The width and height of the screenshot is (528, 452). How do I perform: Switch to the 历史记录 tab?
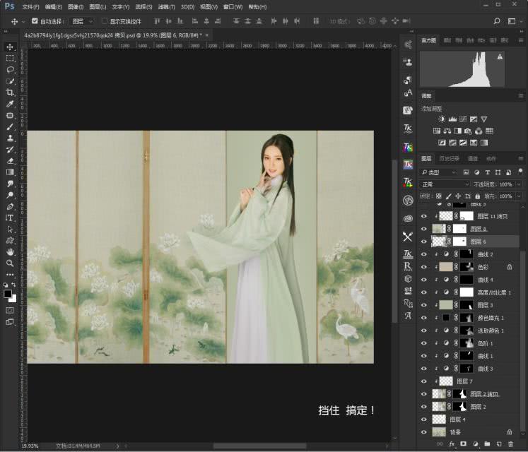pyautogui.click(x=449, y=159)
